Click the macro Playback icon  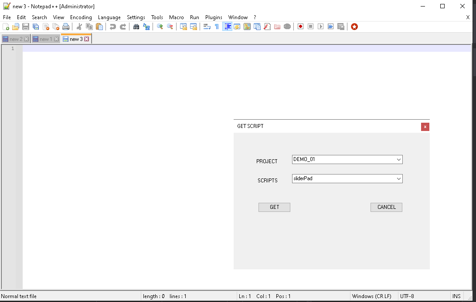click(320, 27)
